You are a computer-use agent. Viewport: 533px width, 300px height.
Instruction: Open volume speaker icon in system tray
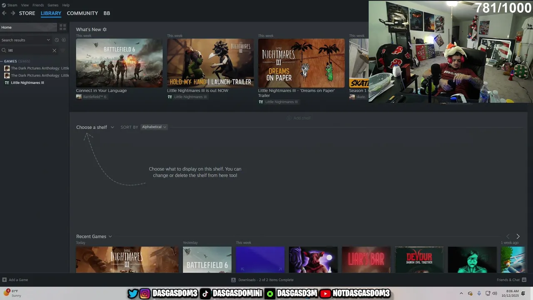click(495, 293)
